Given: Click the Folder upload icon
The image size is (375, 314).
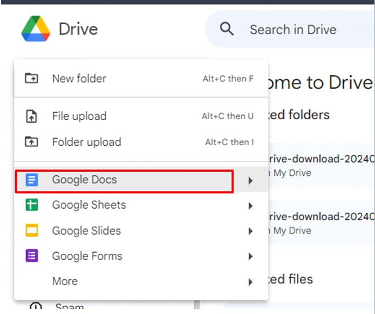Looking at the screenshot, I should (32, 142).
